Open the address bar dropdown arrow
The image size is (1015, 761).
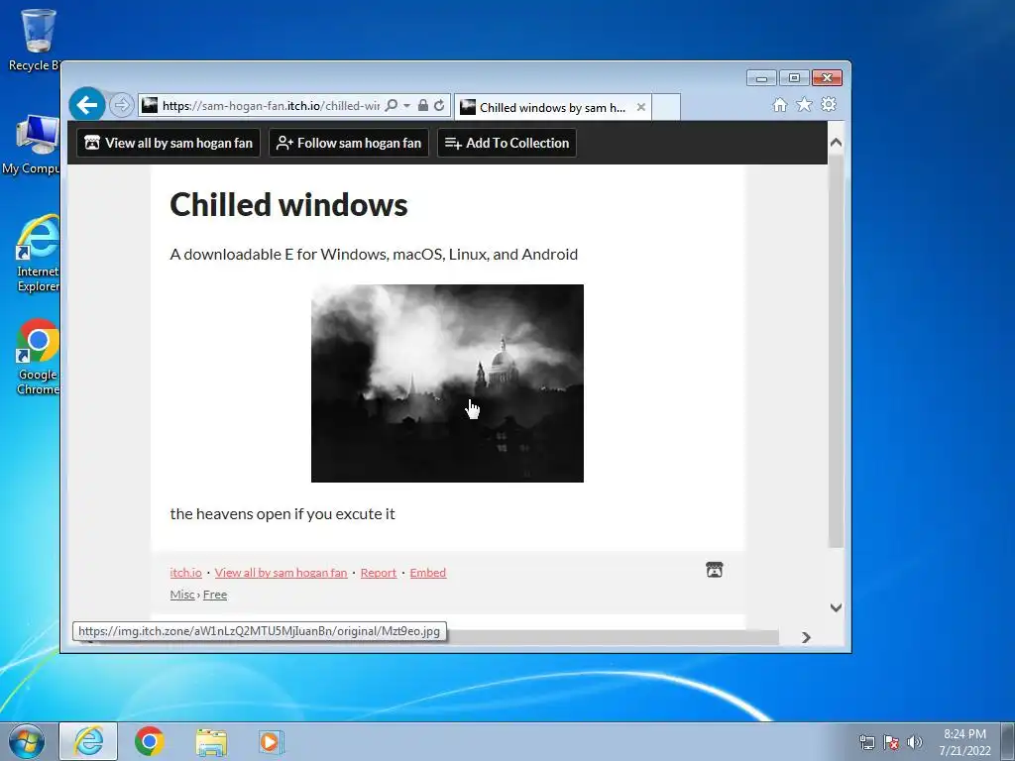406,105
